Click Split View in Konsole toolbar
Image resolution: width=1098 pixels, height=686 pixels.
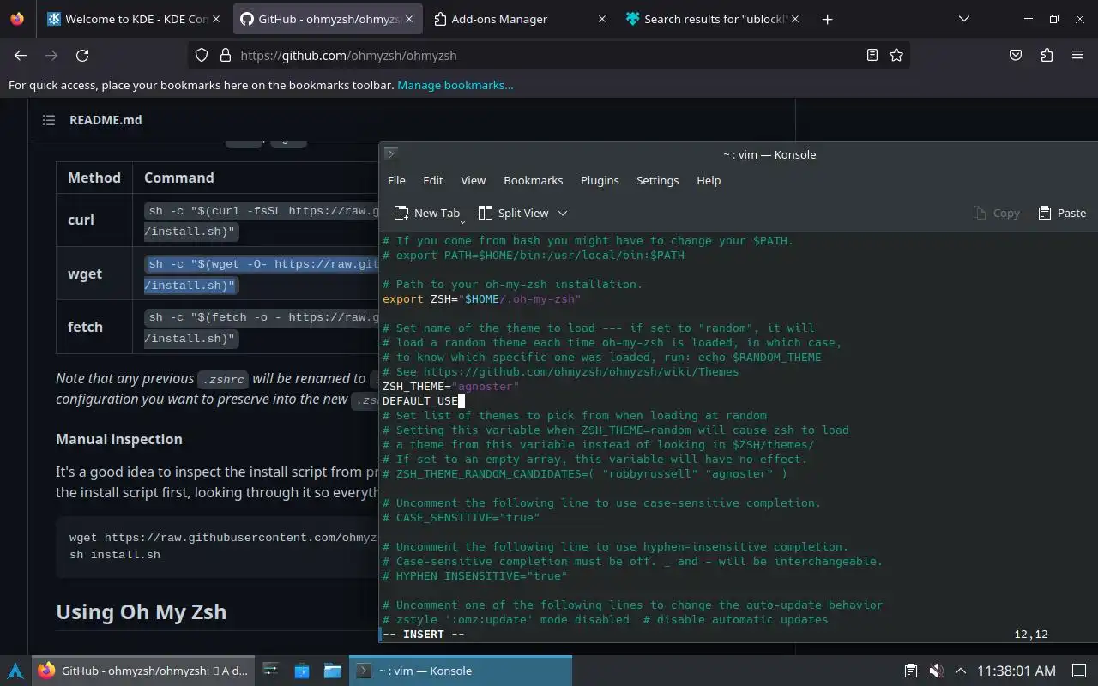click(x=514, y=213)
